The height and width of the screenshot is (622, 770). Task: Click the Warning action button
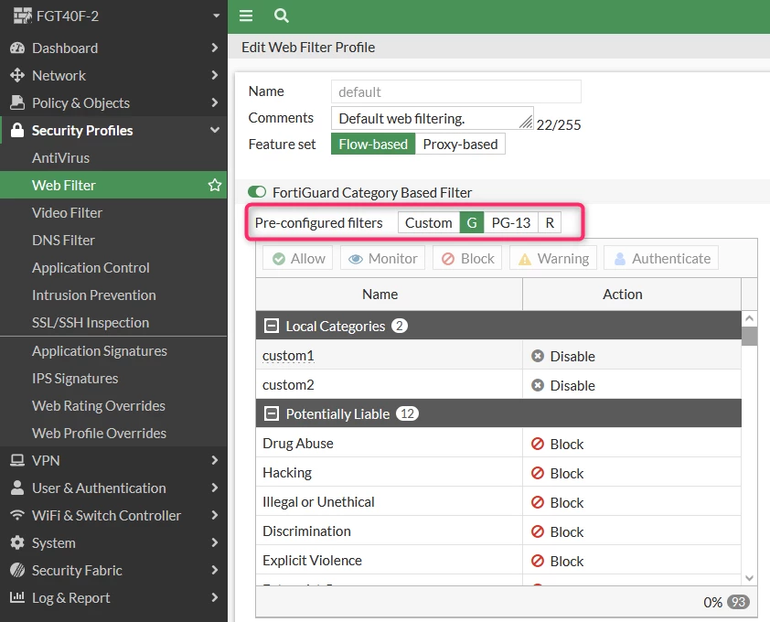pos(553,258)
